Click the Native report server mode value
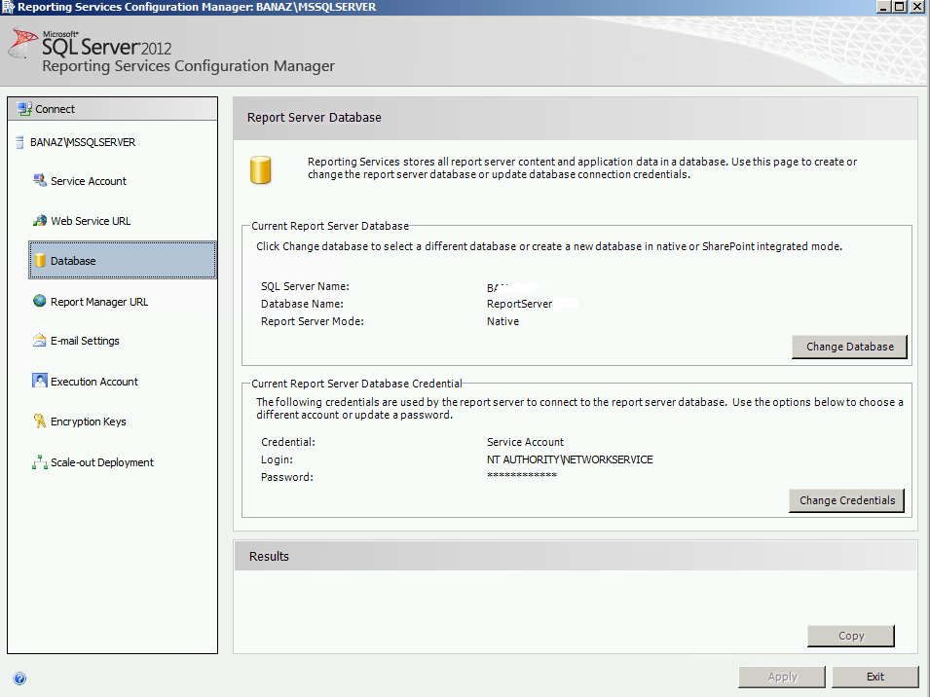930x697 pixels. click(502, 321)
